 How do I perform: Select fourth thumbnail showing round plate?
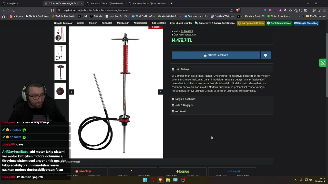60,91
